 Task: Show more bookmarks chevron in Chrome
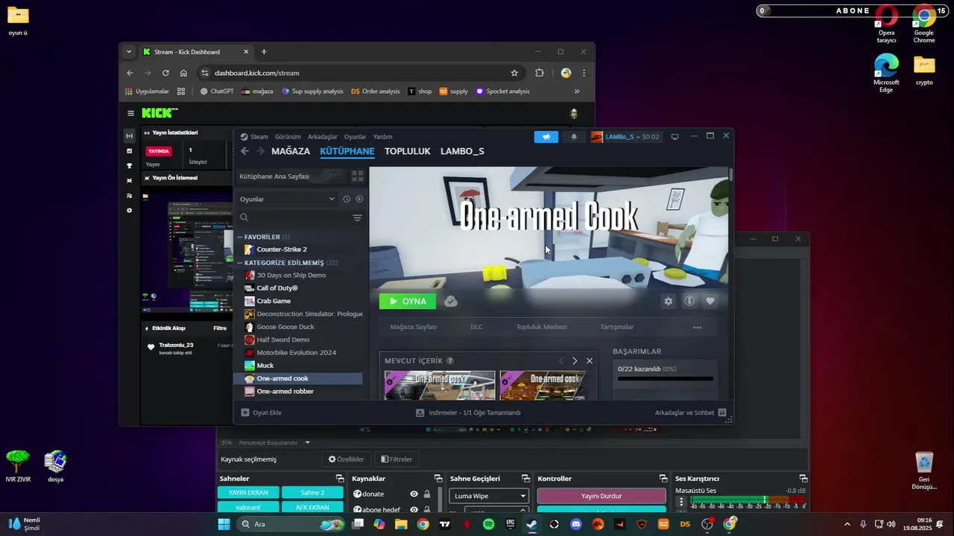577,92
